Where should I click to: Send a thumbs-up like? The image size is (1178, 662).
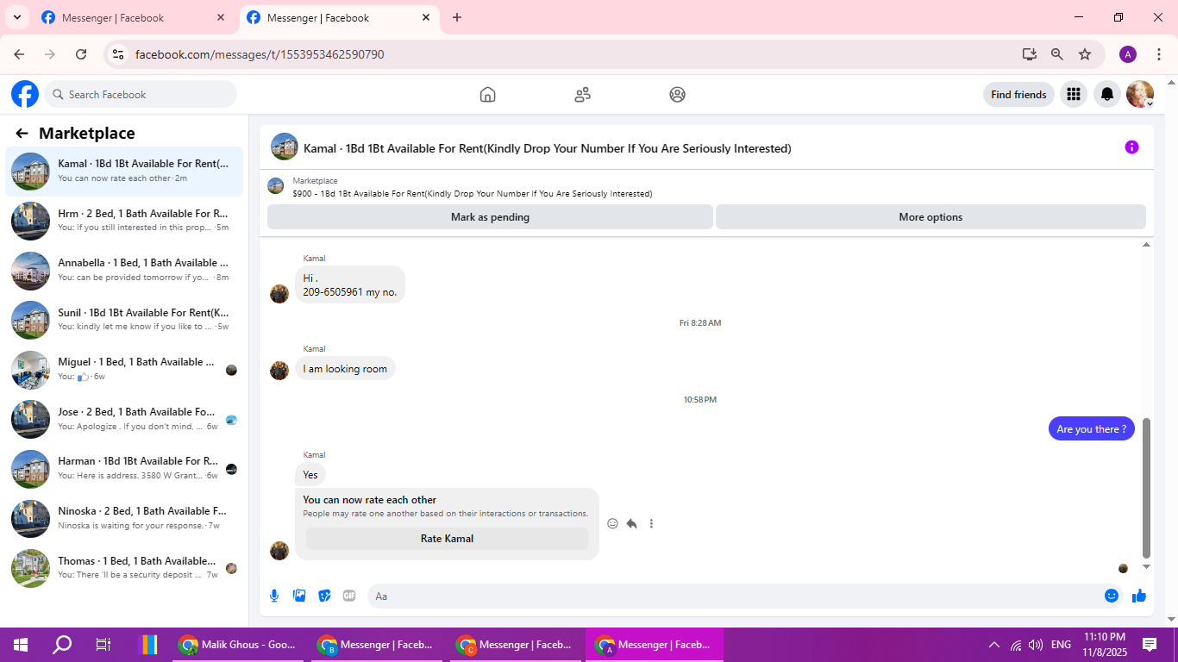click(1139, 596)
